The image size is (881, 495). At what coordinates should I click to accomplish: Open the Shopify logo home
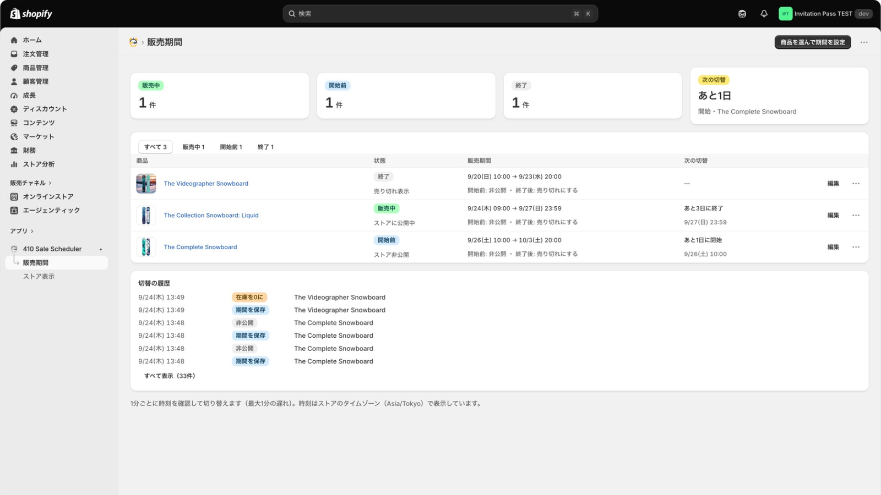(31, 14)
